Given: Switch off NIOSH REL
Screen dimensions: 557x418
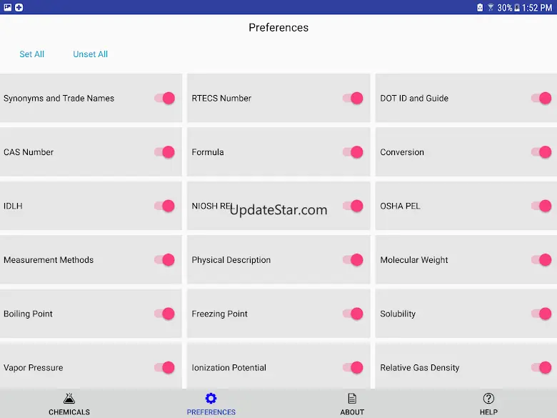Looking at the screenshot, I should [x=353, y=206].
